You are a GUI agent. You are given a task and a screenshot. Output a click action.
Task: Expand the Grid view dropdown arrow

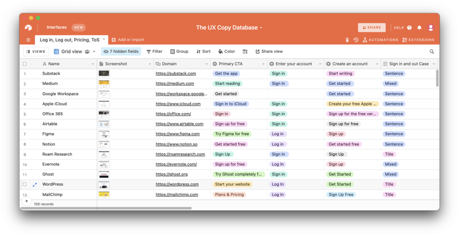(94, 51)
